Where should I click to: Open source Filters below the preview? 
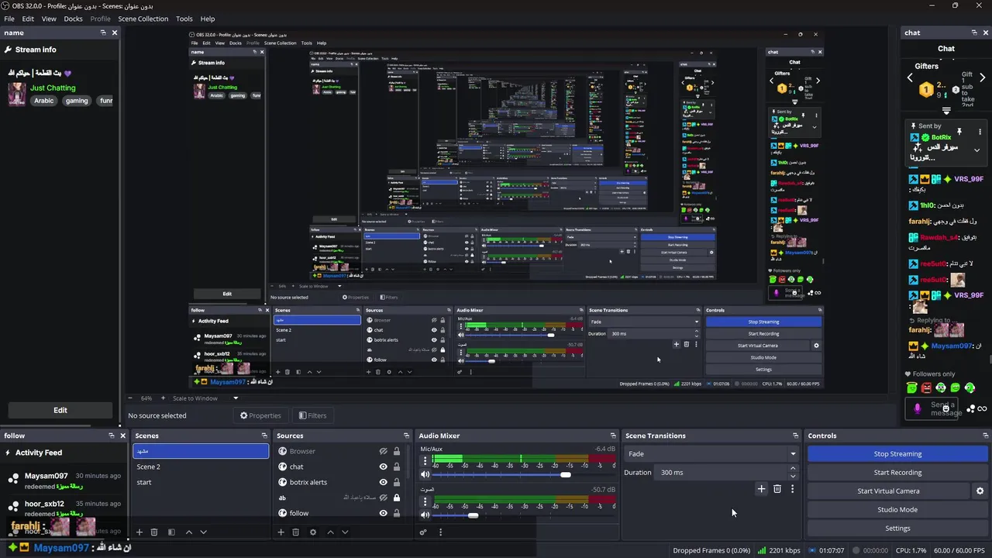(x=312, y=415)
